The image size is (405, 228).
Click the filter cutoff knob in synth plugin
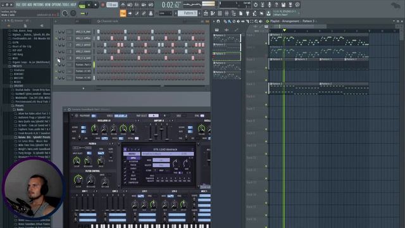point(77,161)
